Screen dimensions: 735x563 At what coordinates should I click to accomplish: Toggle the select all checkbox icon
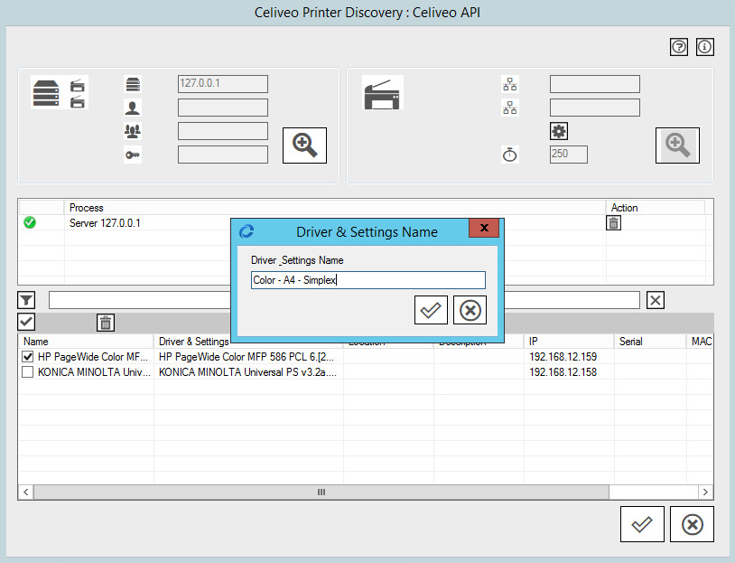click(x=27, y=322)
